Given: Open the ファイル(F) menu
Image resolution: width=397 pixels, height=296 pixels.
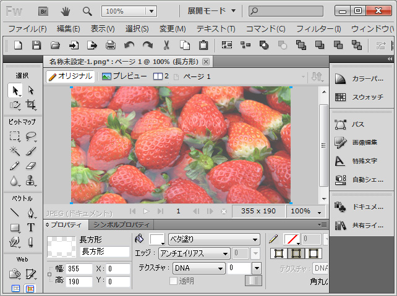Looking at the screenshot, I should point(27,29).
